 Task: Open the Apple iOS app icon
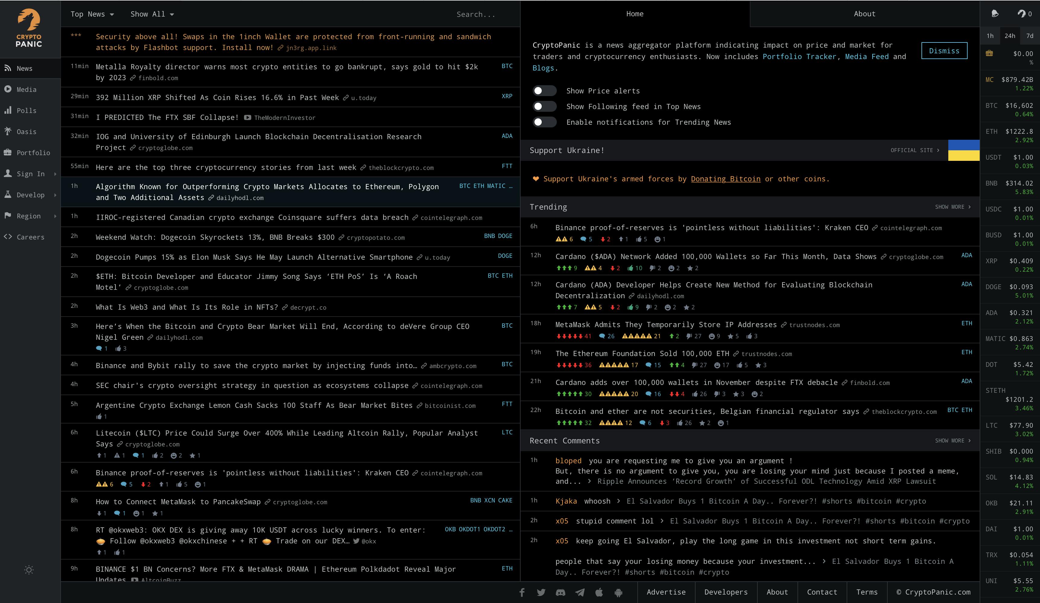tap(599, 592)
